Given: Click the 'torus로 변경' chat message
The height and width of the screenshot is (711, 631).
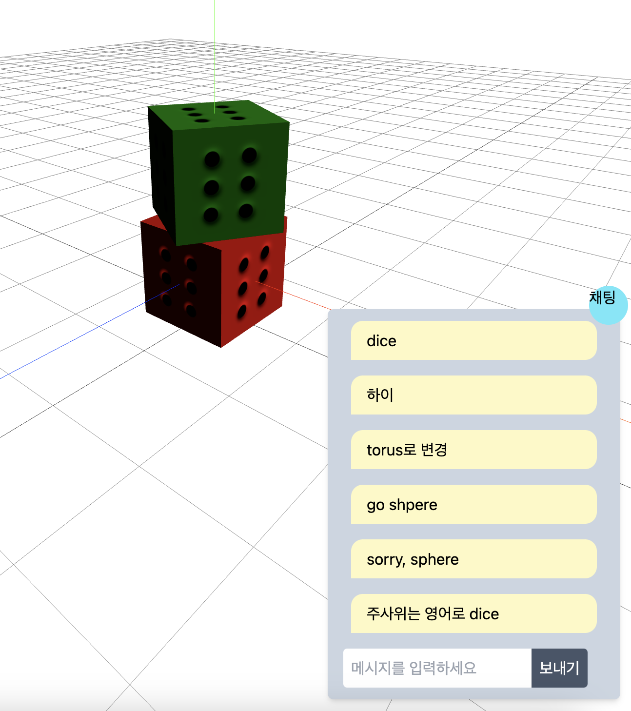Looking at the screenshot, I should [473, 450].
